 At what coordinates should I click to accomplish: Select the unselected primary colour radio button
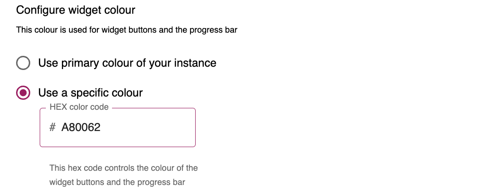tap(23, 63)
